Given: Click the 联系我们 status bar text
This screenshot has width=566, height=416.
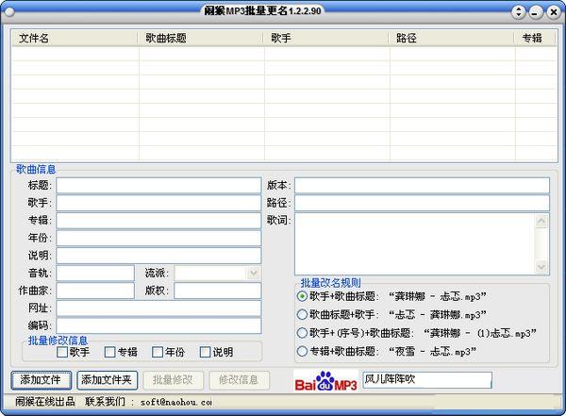Looking at the screenshot, I should (105, 402).
